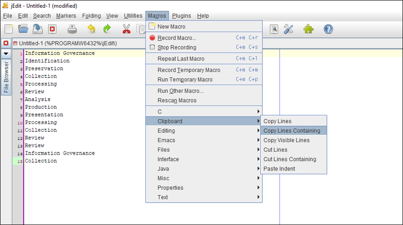Expand the C macros submenu
Screen dimensions: 403x225
pyautogui.click(x=204, y=112)
